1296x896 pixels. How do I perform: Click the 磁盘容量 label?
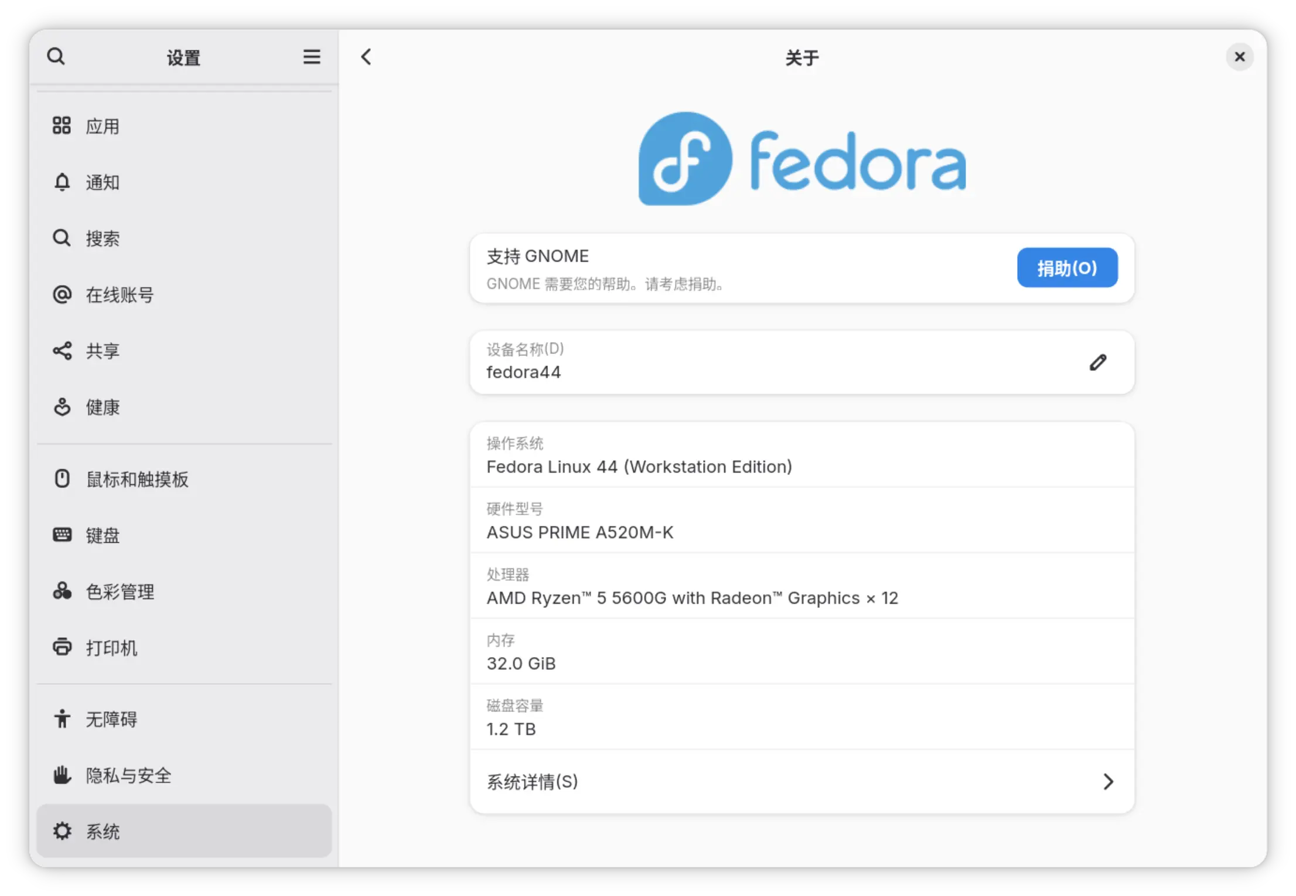click(x=514, y=706)
